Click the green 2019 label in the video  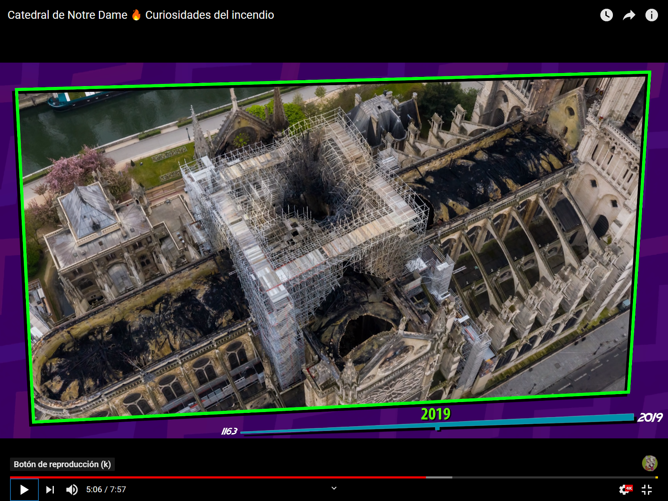[x=435, y=414]
